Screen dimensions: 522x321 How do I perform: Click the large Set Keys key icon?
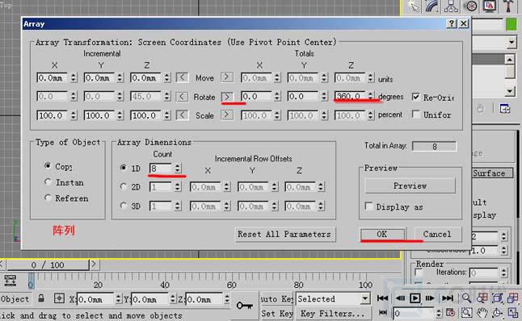(245, 305)
